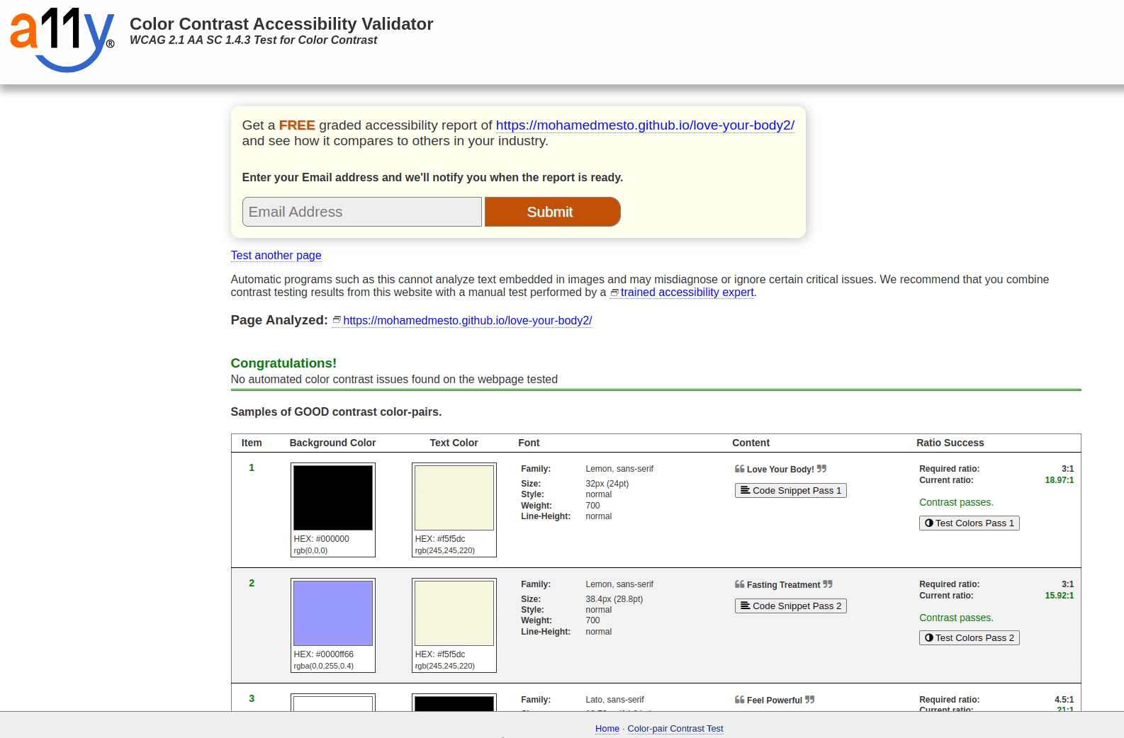Click HEX: #000000 label
Image resolution: width=1124 pixels, height=738 pixels.
point(322,539)
